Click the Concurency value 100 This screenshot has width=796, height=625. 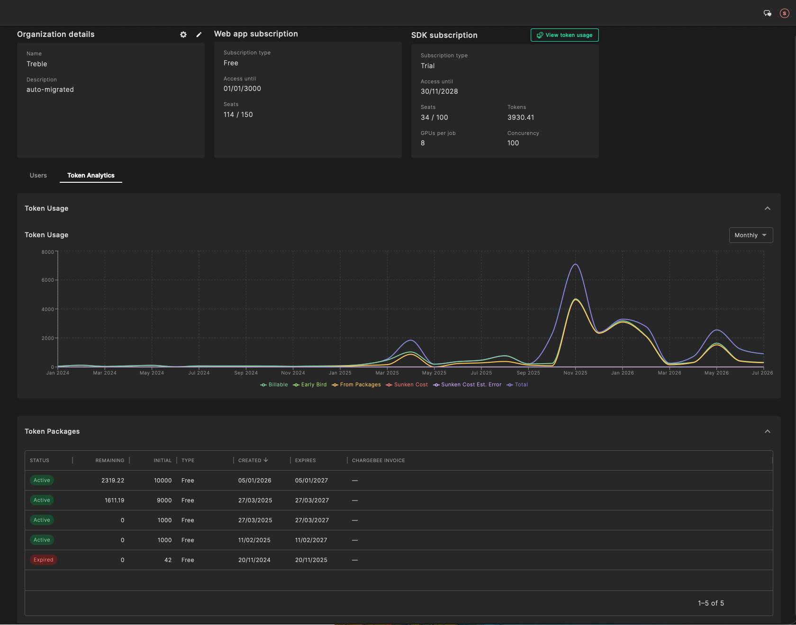[513, 143]
